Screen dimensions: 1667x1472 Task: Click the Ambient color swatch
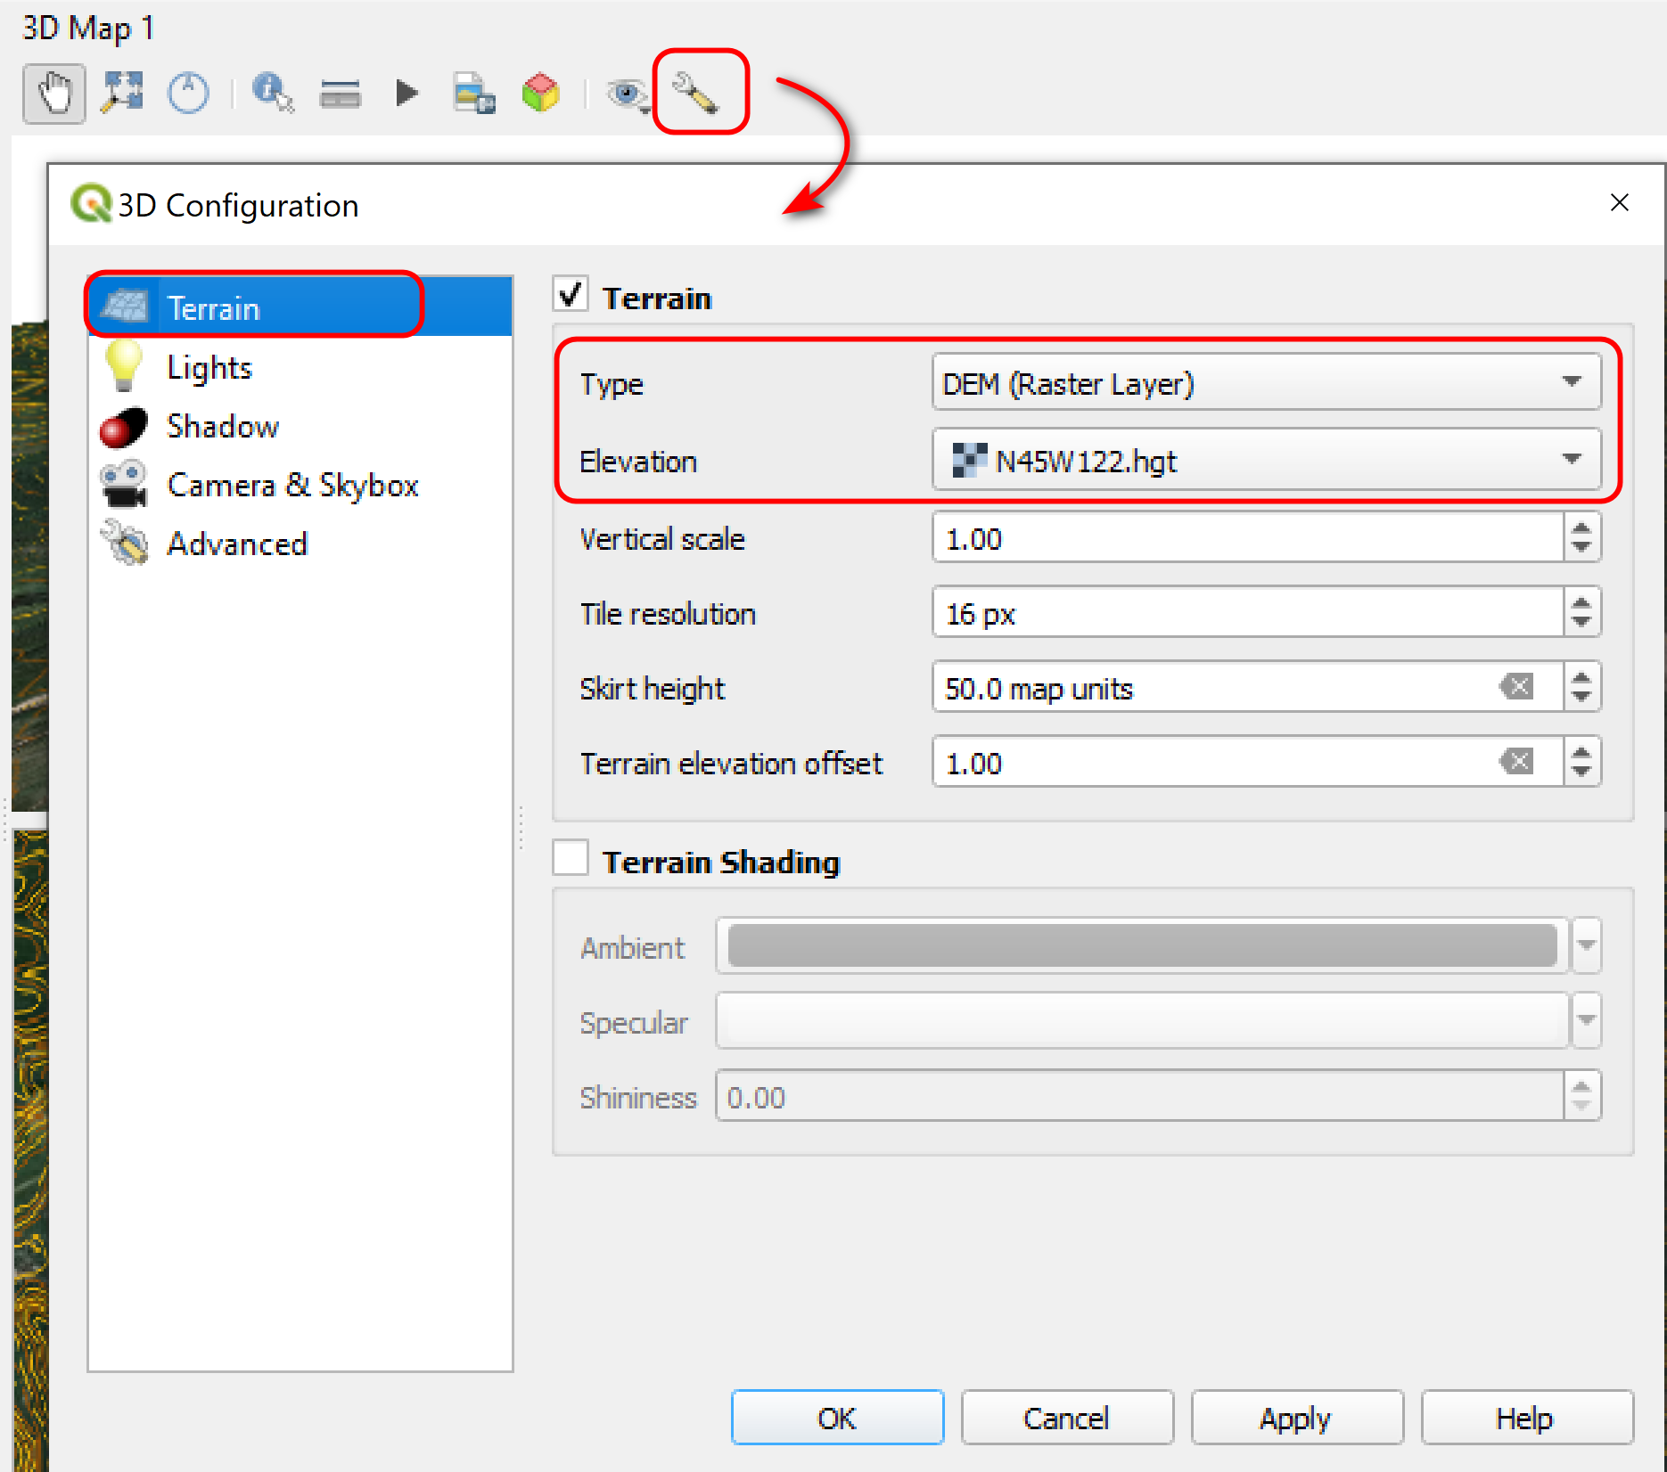(1139, 946)
